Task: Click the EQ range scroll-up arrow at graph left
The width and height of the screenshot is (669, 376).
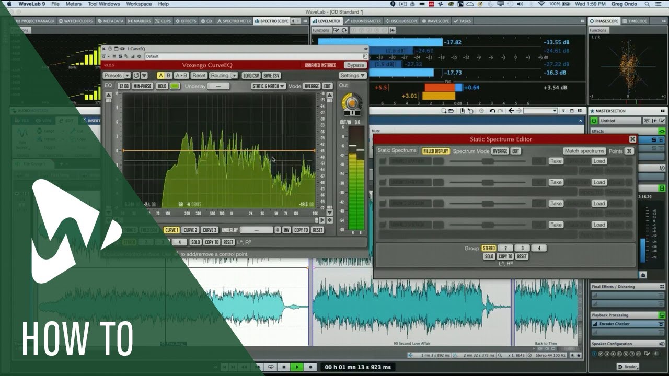Action: click(x=108, y=96)
